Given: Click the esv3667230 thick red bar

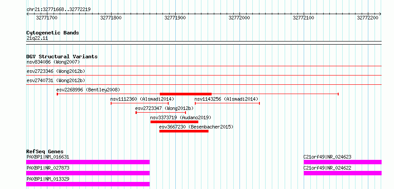Looking at the screenshot, I should point(184,131).
